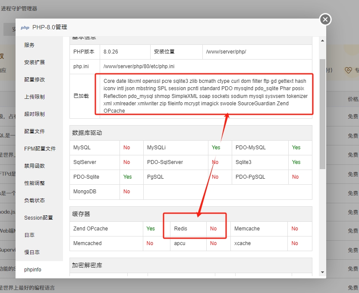Click the PDO-MySQL driver cell
Screen dimensions: 359x293
[260, 148]
